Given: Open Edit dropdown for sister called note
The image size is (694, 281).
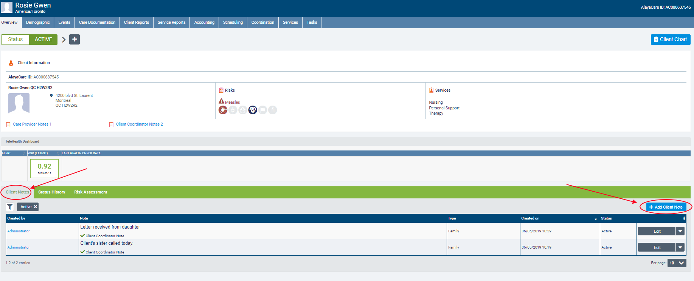Looking at the screenshot, I should pos(680,247).
